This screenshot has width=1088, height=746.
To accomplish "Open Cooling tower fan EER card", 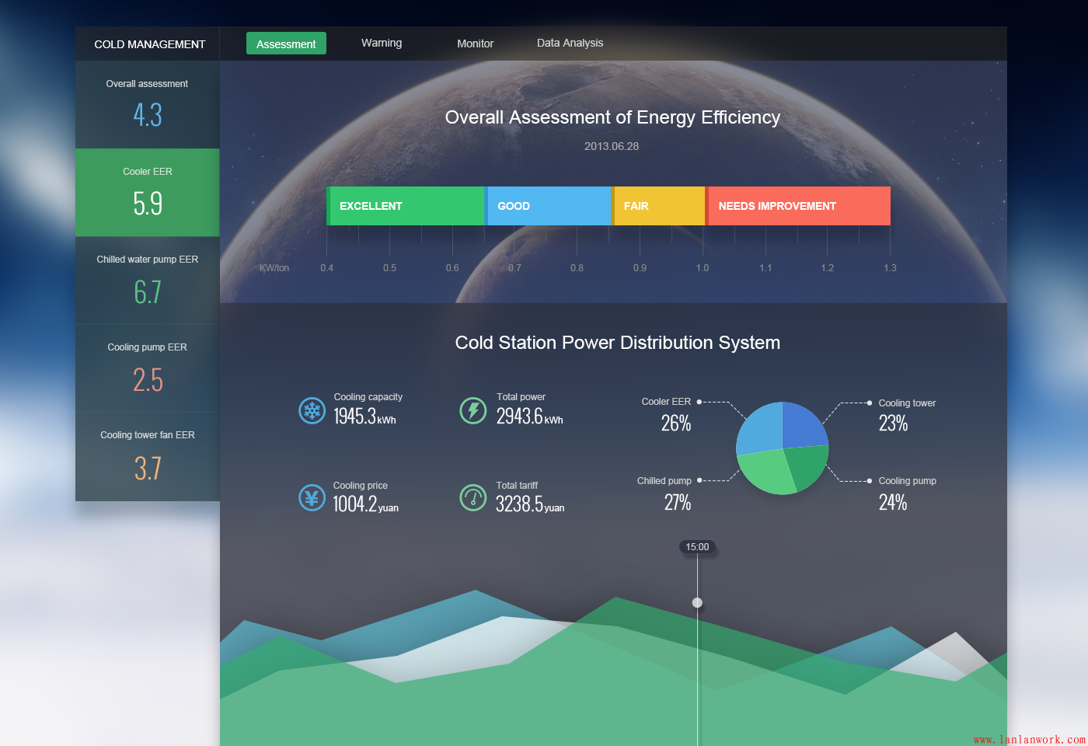I will (148, 456).
